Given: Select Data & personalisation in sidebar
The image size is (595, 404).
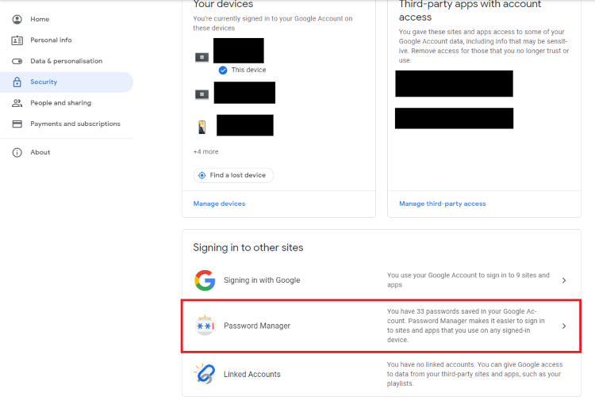Looking at the screenshot, I should coord(66,61).
